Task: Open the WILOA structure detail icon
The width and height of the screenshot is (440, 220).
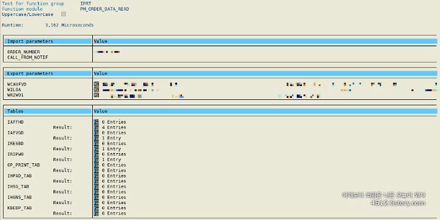Action: (97, 90)
